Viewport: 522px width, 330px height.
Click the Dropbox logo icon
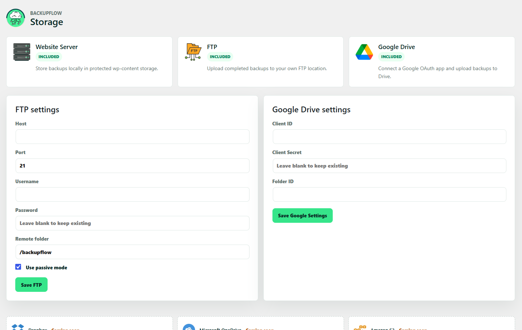coord(18,327)
